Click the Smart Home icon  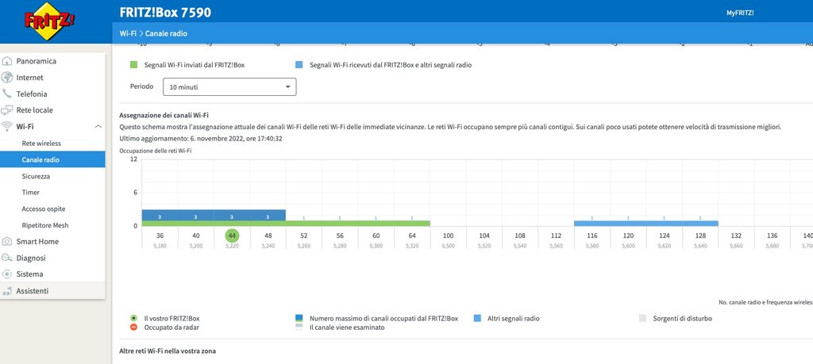(8, 242)
